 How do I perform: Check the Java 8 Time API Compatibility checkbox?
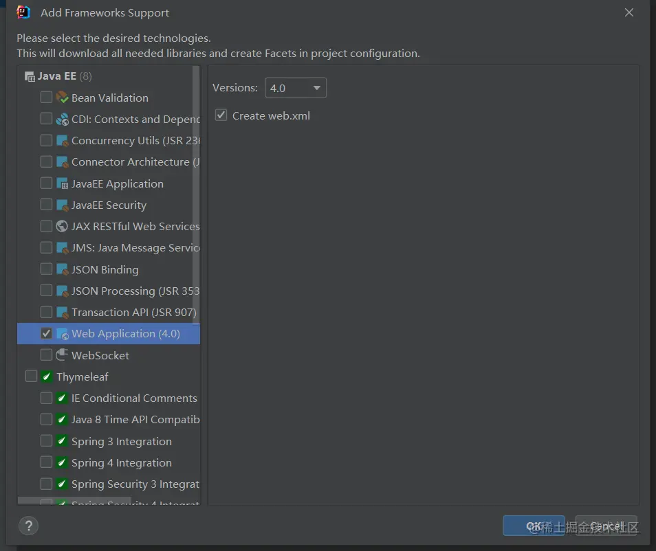(46, 419)
